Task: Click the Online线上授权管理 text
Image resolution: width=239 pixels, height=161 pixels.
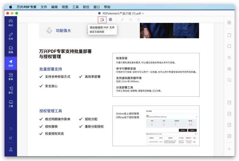Action: (x=128, y=114)
